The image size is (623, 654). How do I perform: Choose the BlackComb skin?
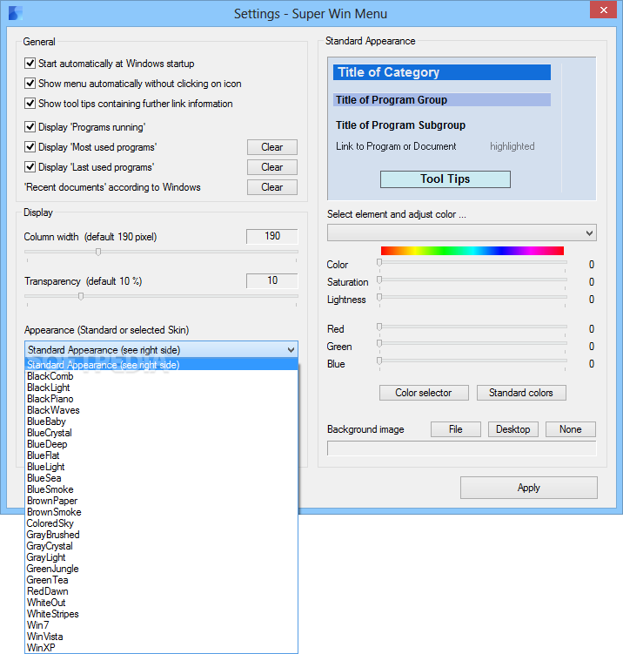pyautogui.click(x=162, y=376)
